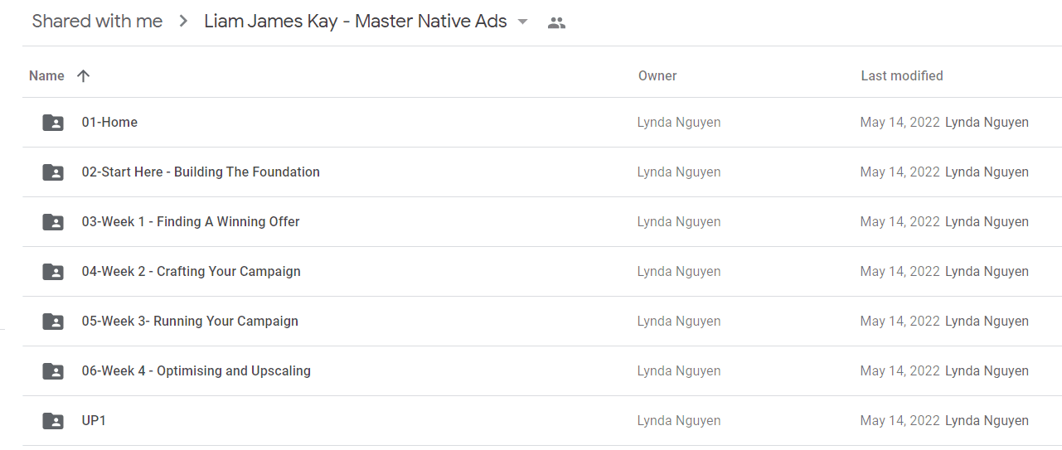The image size is (1062, 450).
Task: Click the shared folder icon for 01-Home
Action: point(53,123)
